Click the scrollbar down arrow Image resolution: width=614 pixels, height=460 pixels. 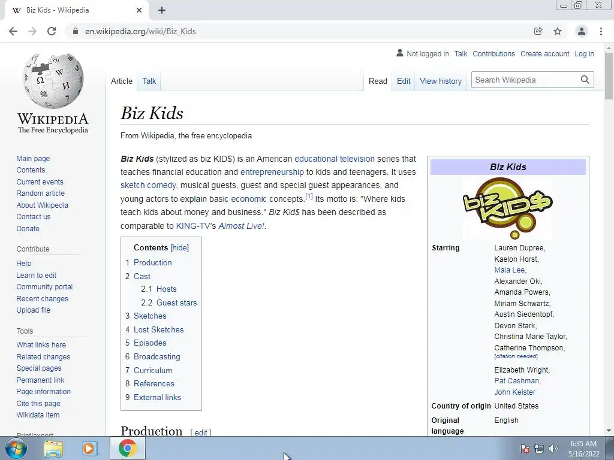coord(609,431)
